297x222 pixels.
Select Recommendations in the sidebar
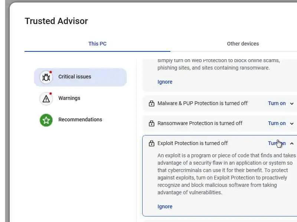[x=80, y=120]
